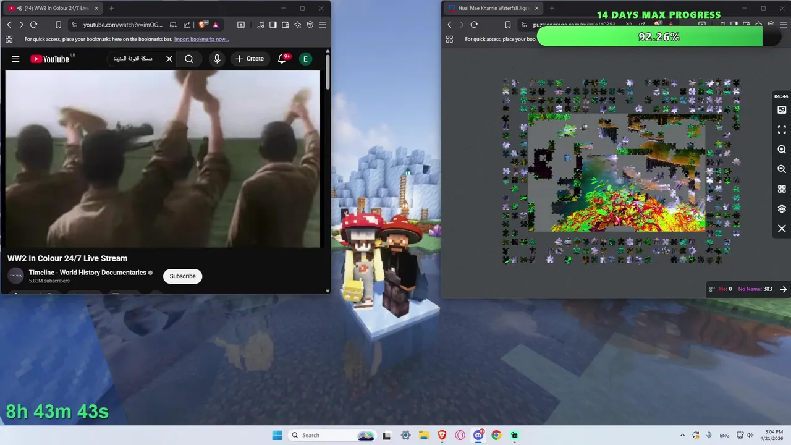Open puzzle settings gear
This screenshot has width=791, height=445.
[782, 209]
